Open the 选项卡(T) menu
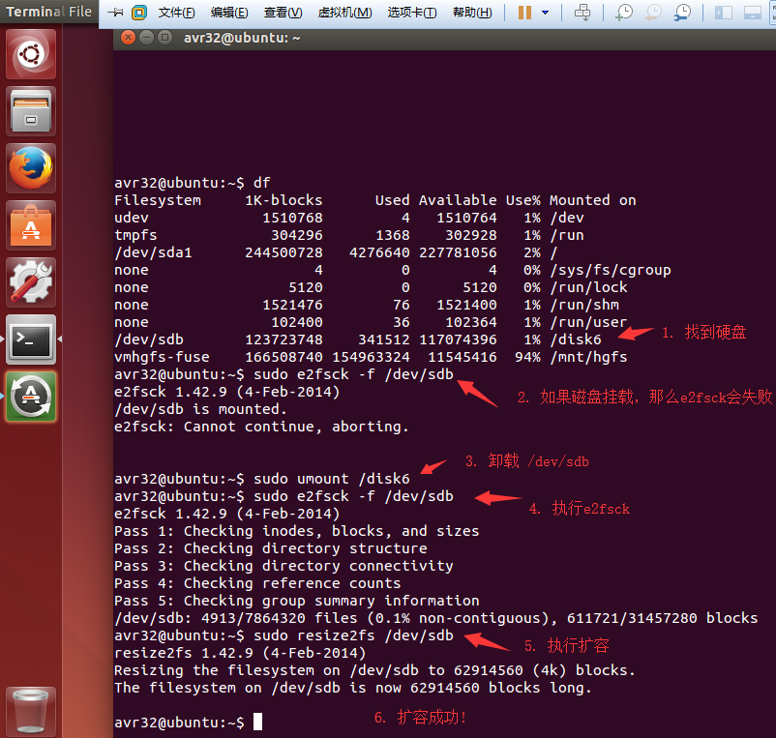 412,13
